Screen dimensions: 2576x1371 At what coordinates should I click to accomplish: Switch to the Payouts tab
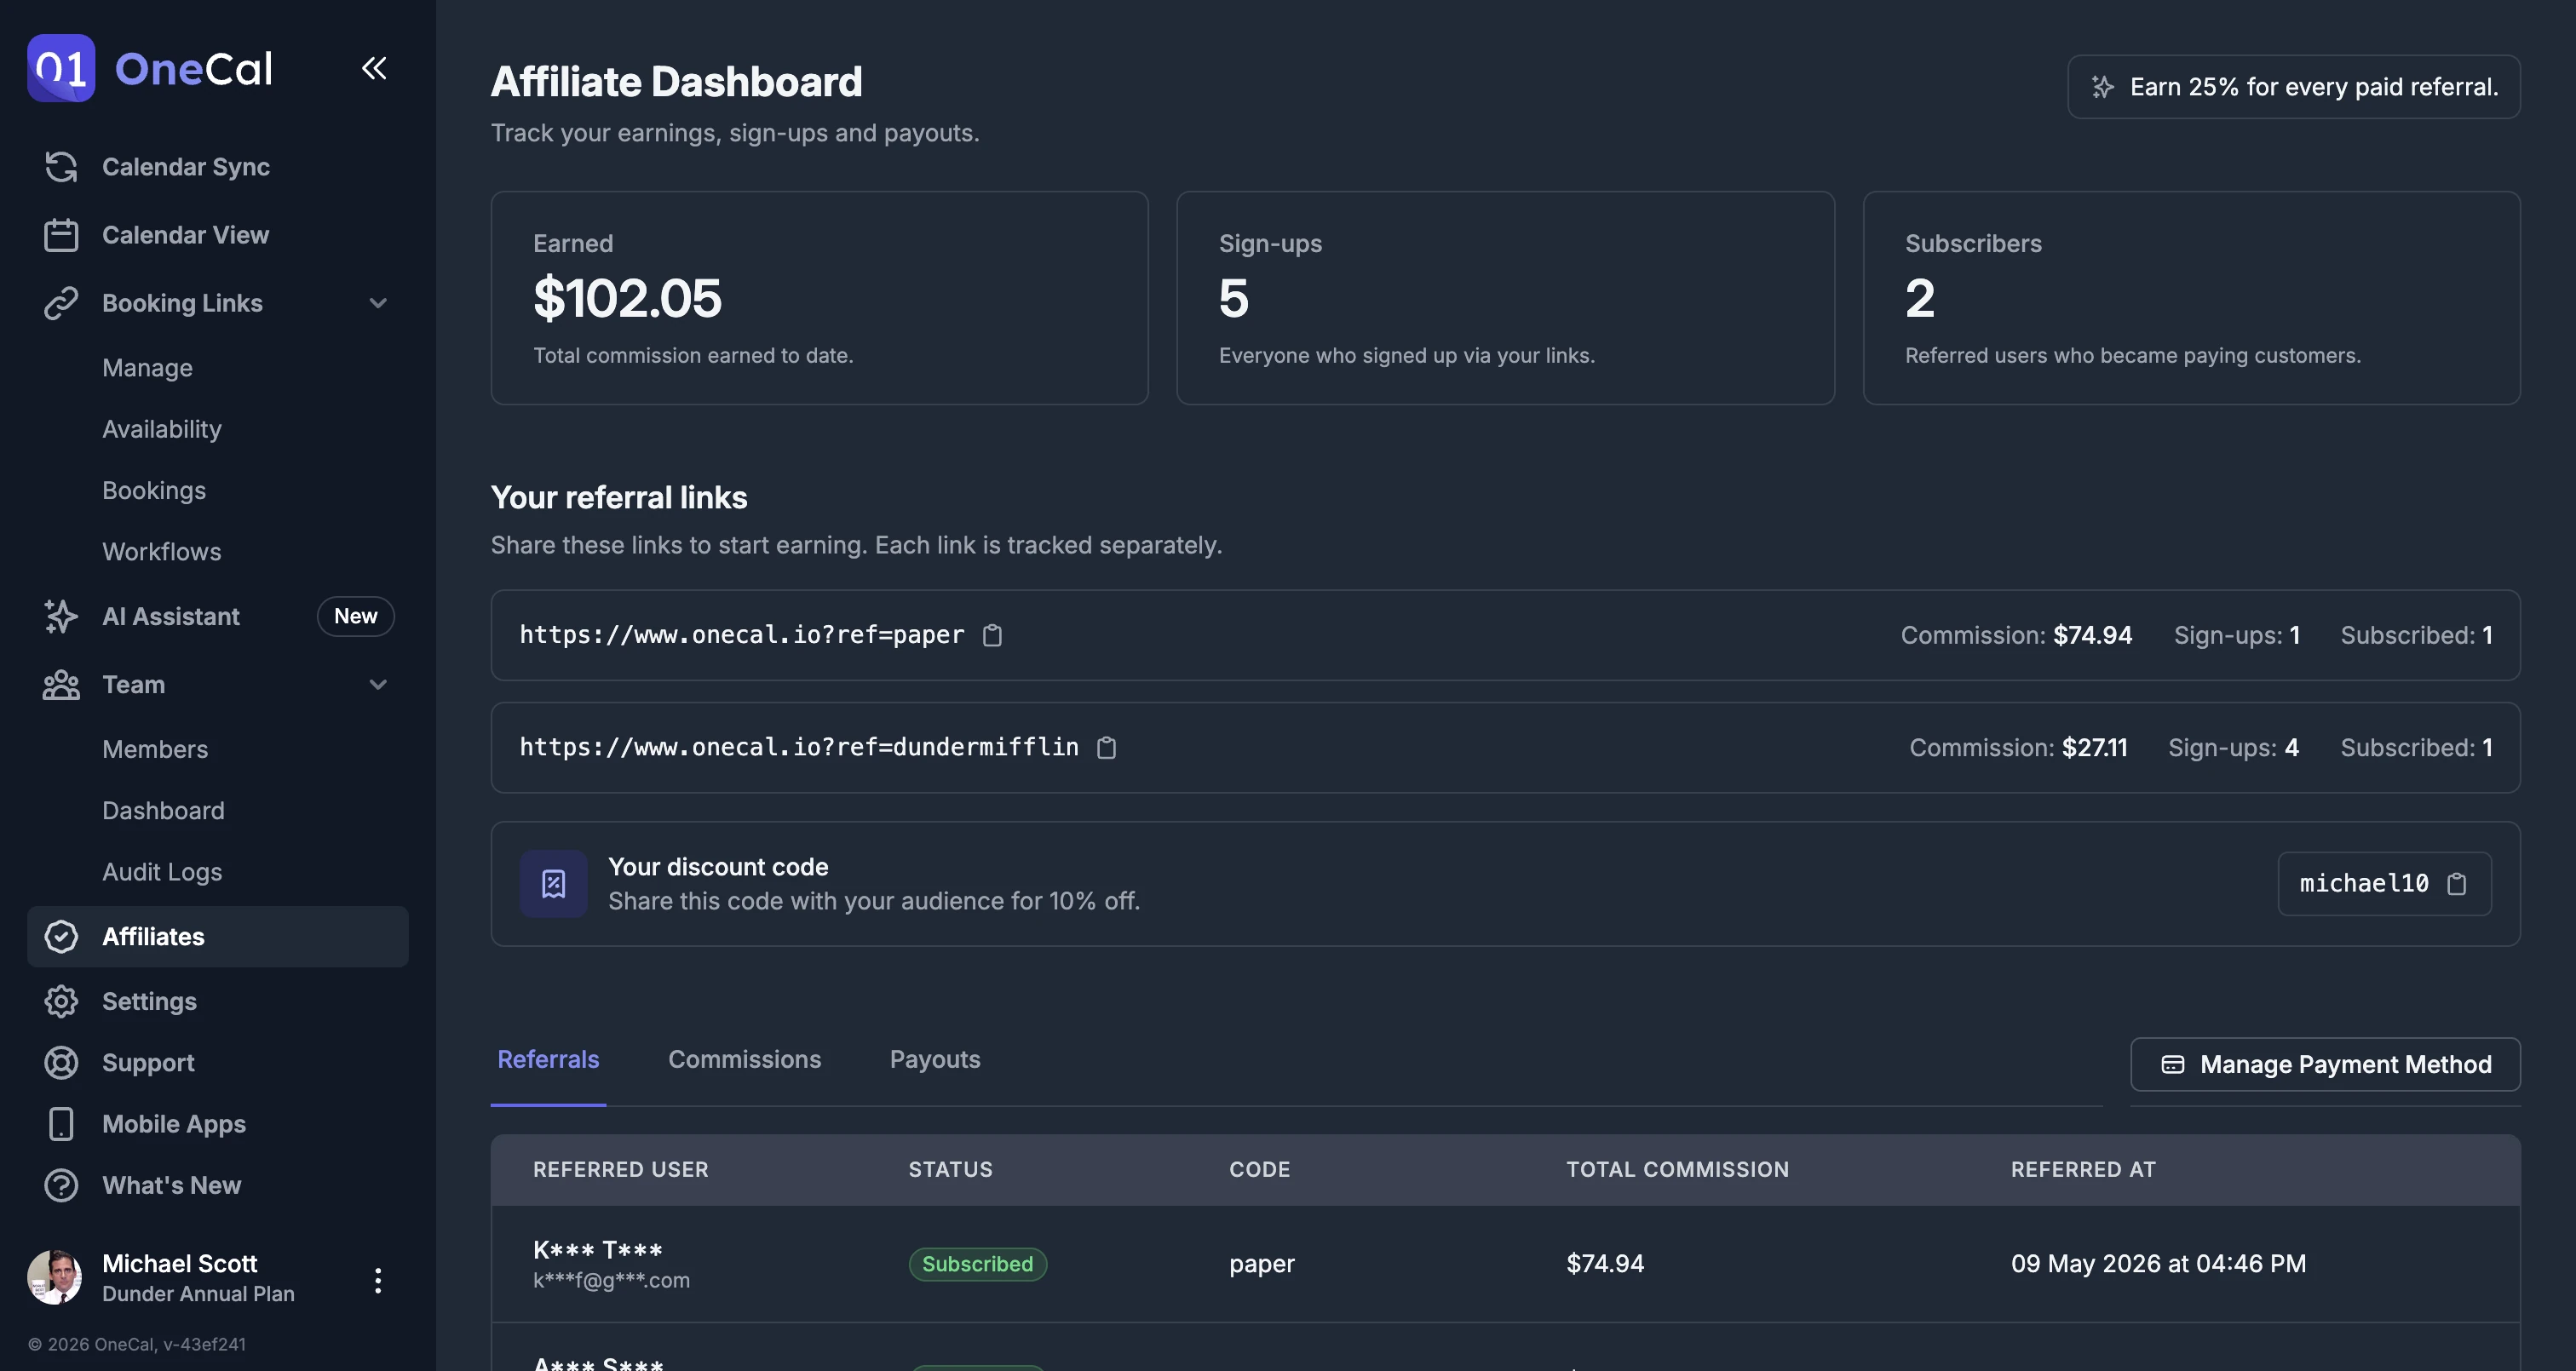(x=935, y=1060)
